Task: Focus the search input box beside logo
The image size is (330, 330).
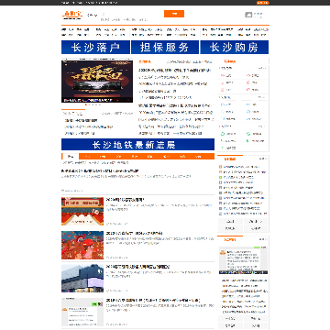Action: (x=132, y=14)
